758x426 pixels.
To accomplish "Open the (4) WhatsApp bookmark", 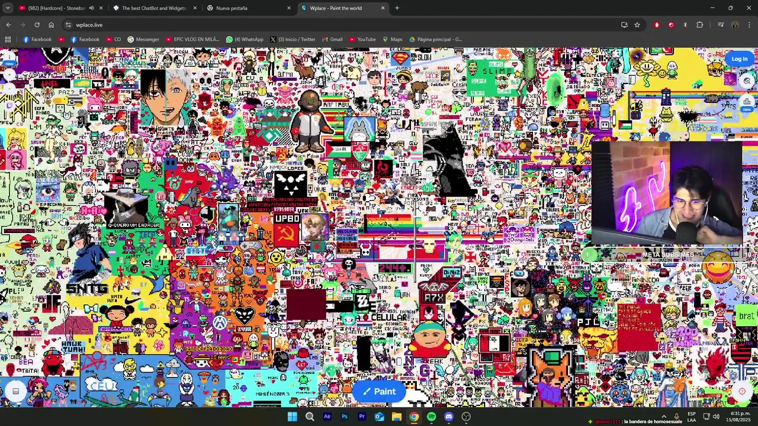I will pos(245,40).
